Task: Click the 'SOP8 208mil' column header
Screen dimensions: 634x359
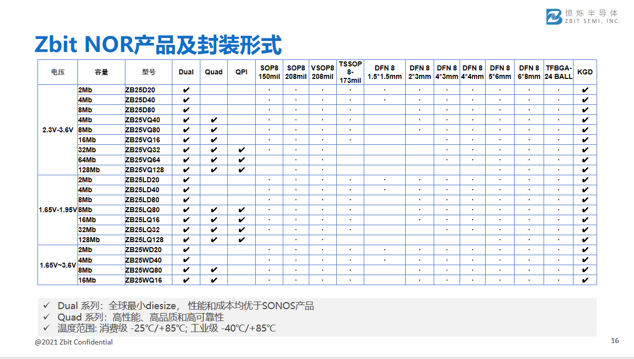Action: (296, 72)
